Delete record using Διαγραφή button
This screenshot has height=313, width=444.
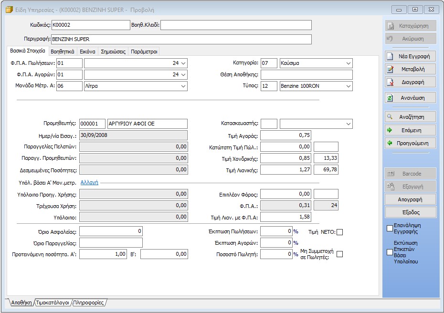point(410,82)
